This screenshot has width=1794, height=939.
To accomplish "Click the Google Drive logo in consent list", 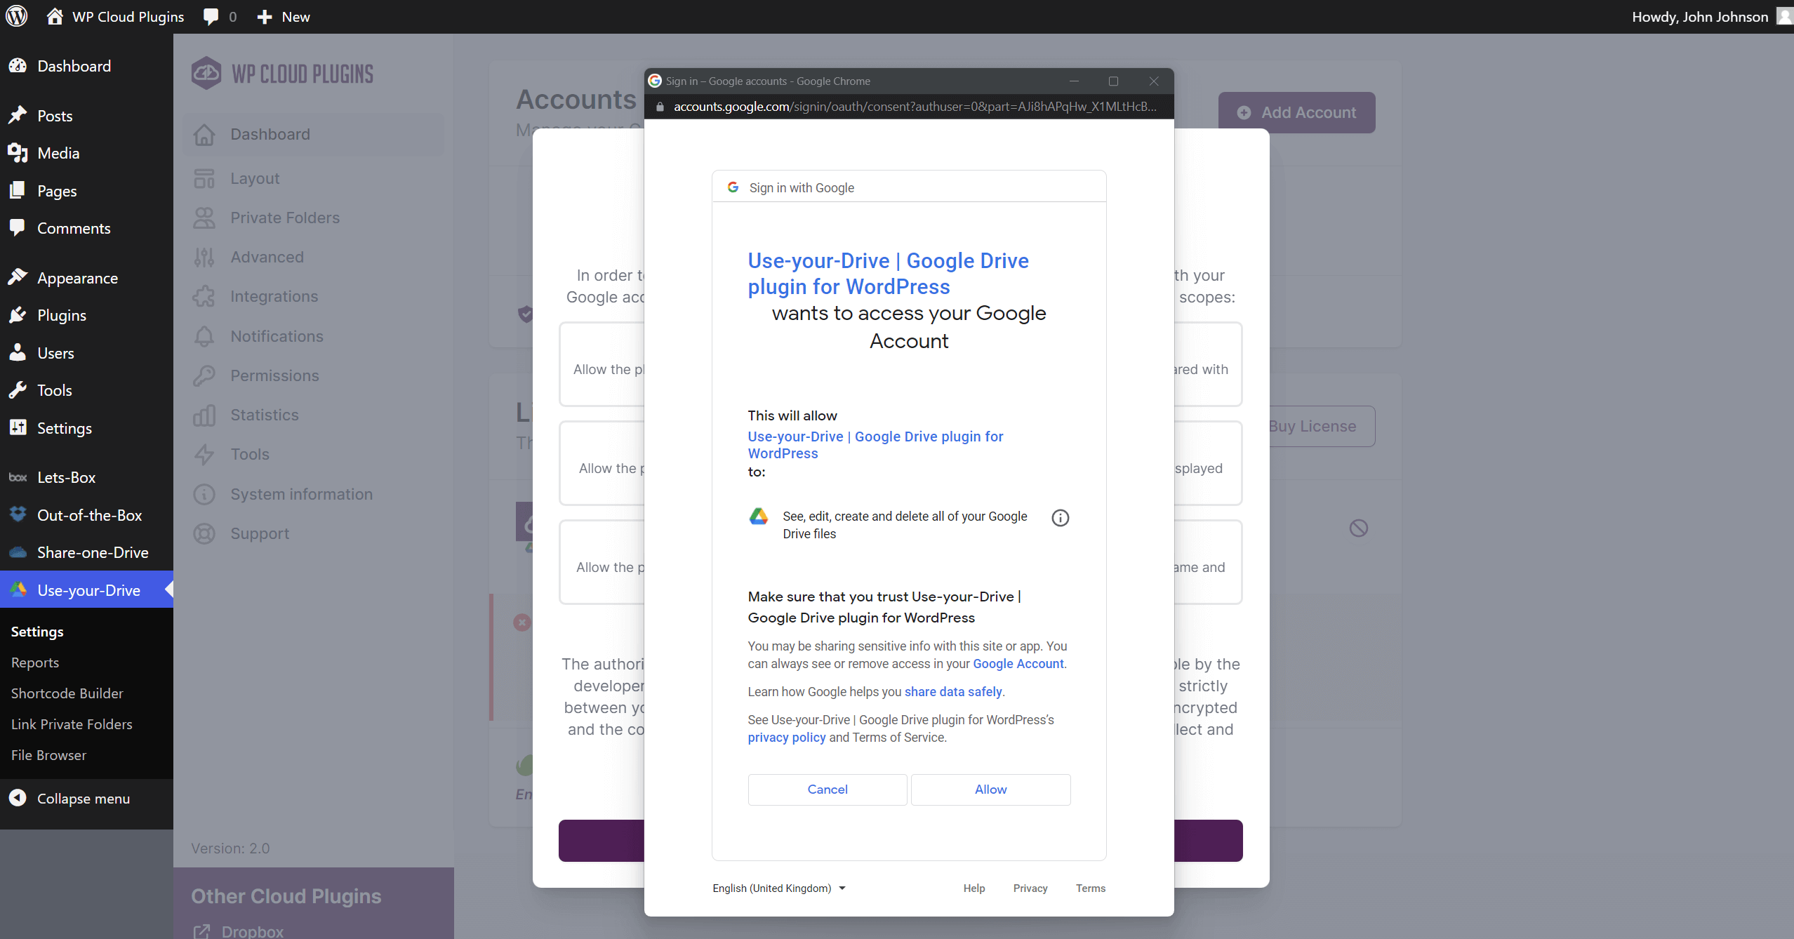I will [758, 517].
